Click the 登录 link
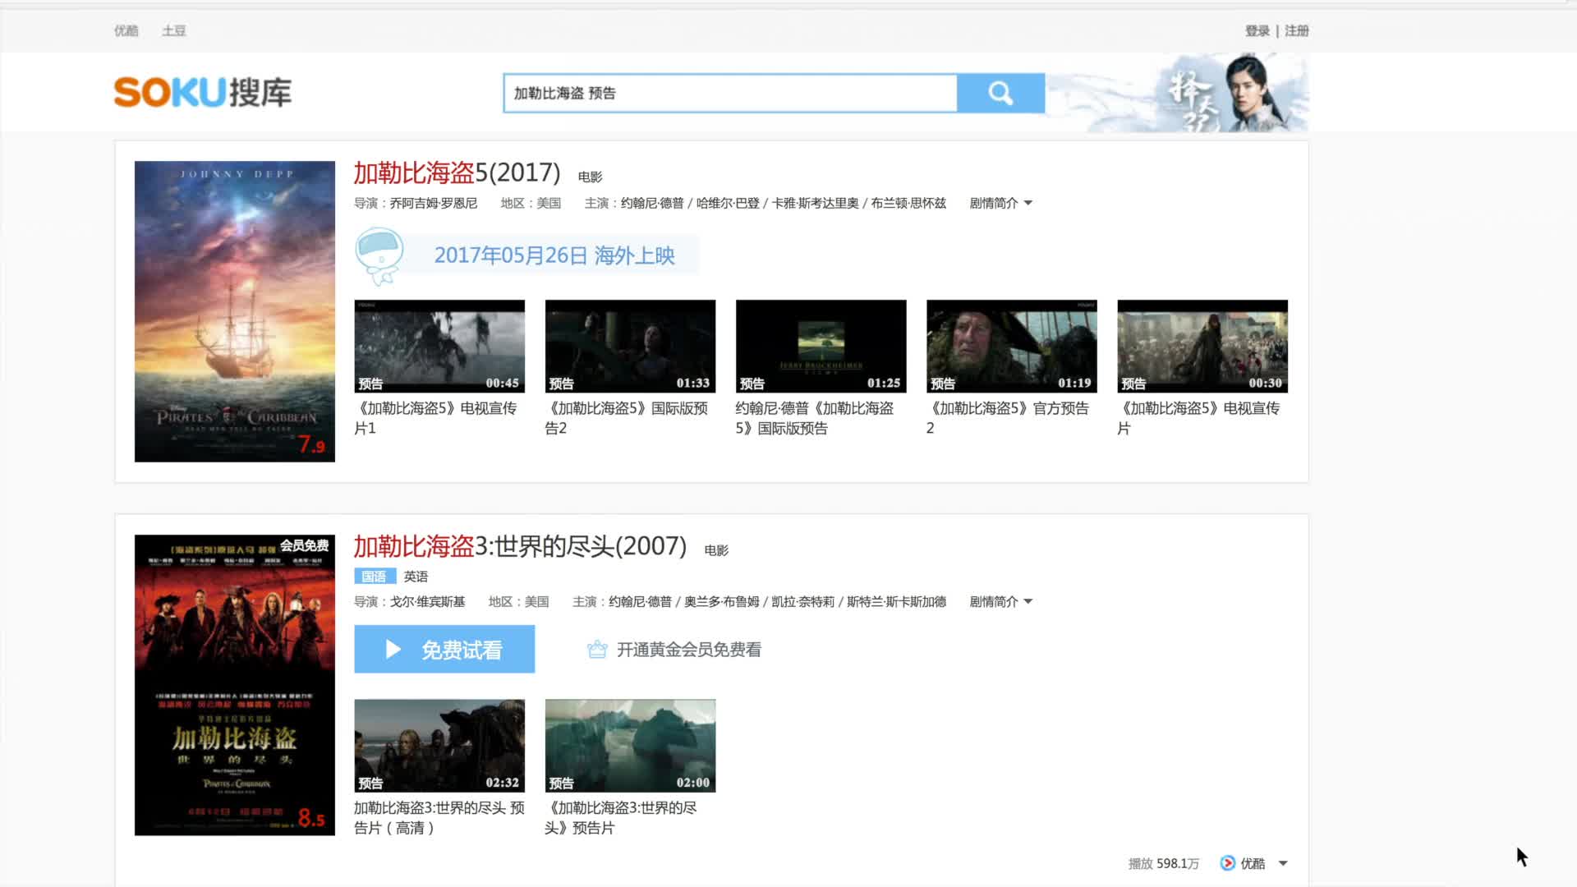The image size is (1577, 887). [1257, 30]
